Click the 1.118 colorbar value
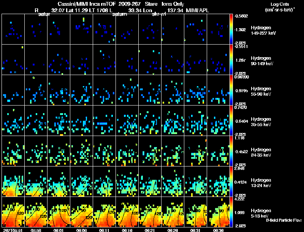This screenshot has height=232, width=304. point(239,138)
